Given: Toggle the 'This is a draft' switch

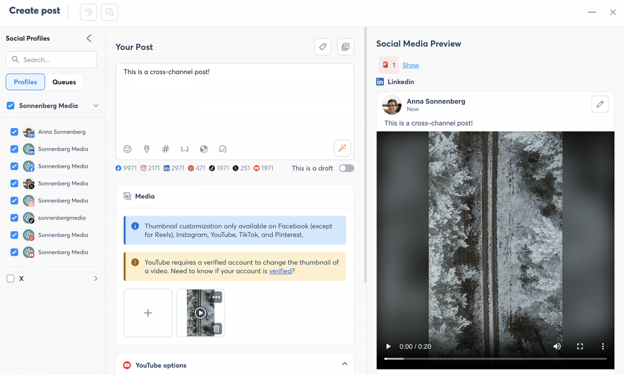Looking at the screenshot, I should [346, 168].
